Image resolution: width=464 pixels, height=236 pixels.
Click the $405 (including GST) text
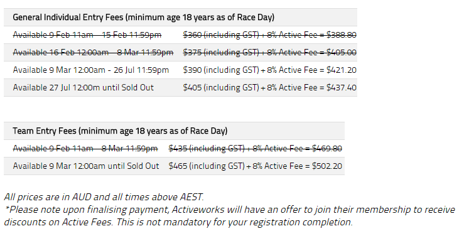click(x=221, y=87)
